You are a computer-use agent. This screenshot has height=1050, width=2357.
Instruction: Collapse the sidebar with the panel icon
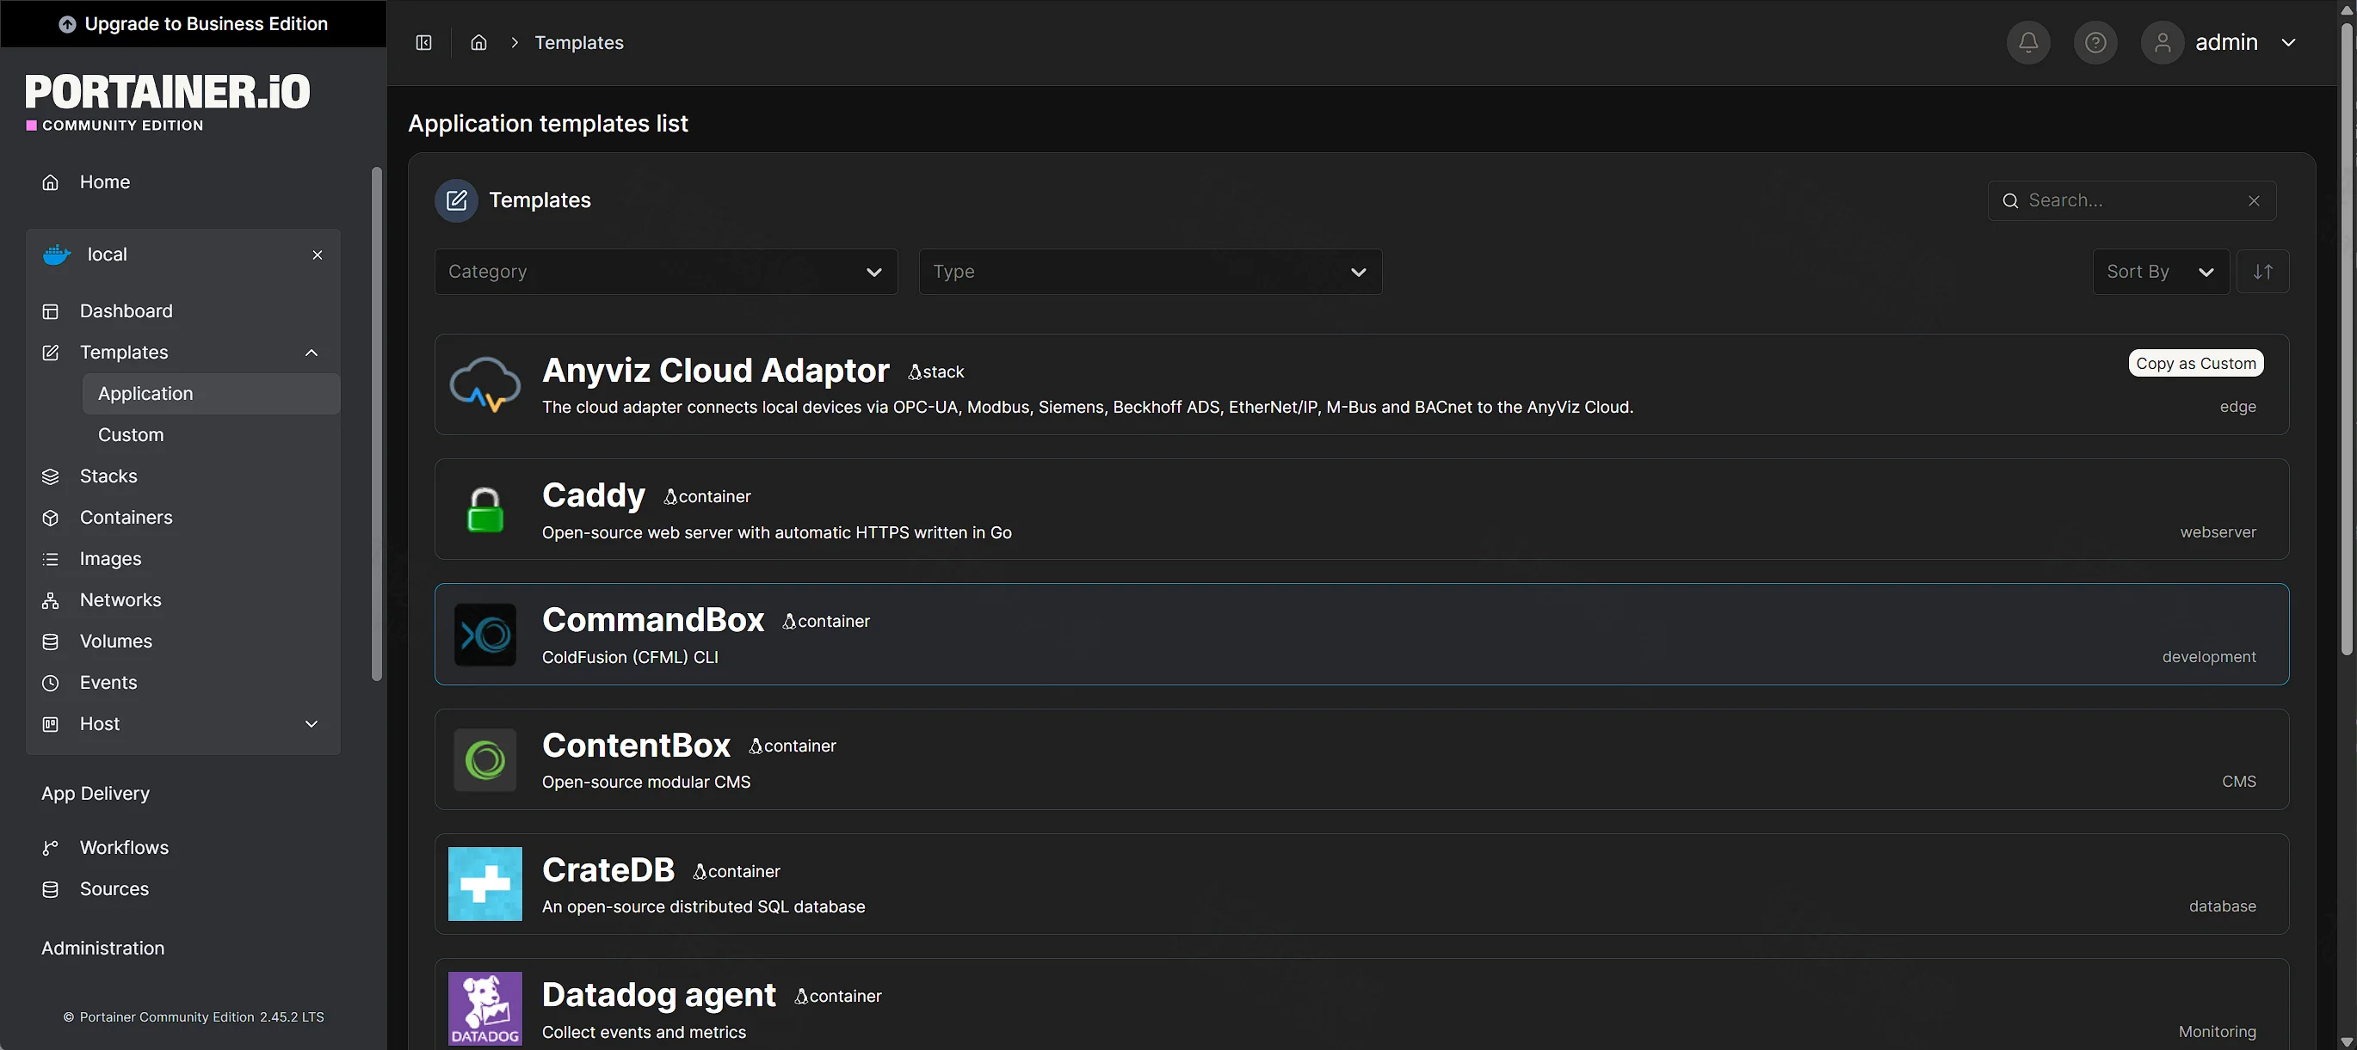tap(423, 42)
